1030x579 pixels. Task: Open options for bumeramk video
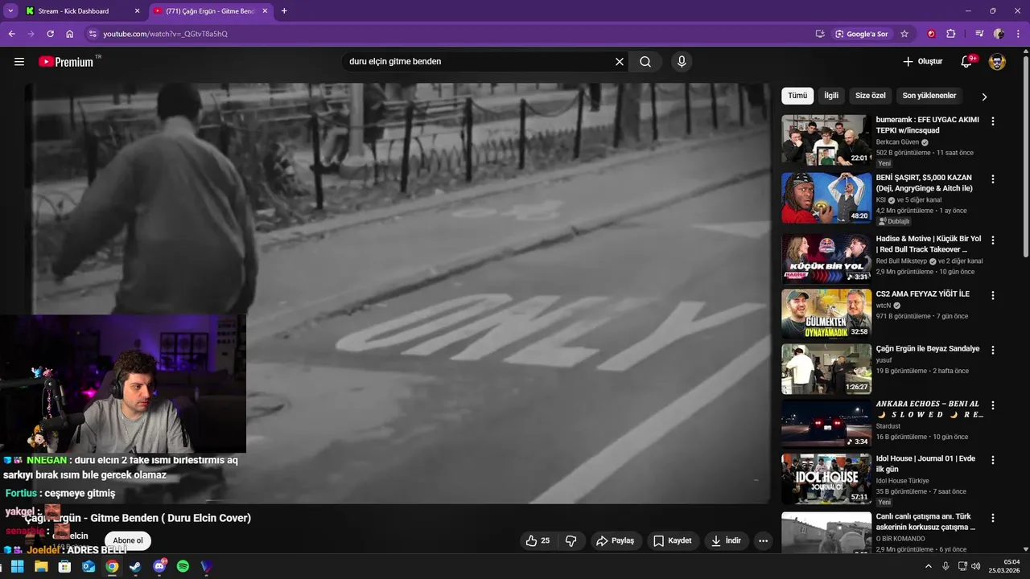[x=992, y=121]
